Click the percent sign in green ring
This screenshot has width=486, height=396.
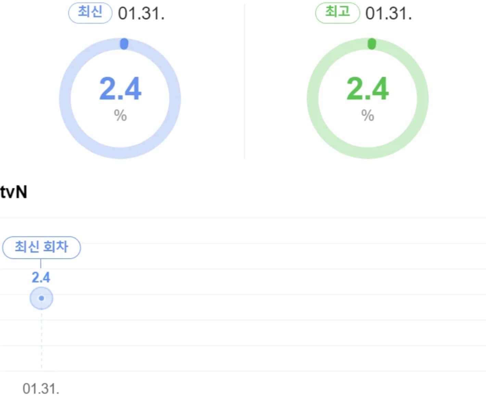point(368,116)
